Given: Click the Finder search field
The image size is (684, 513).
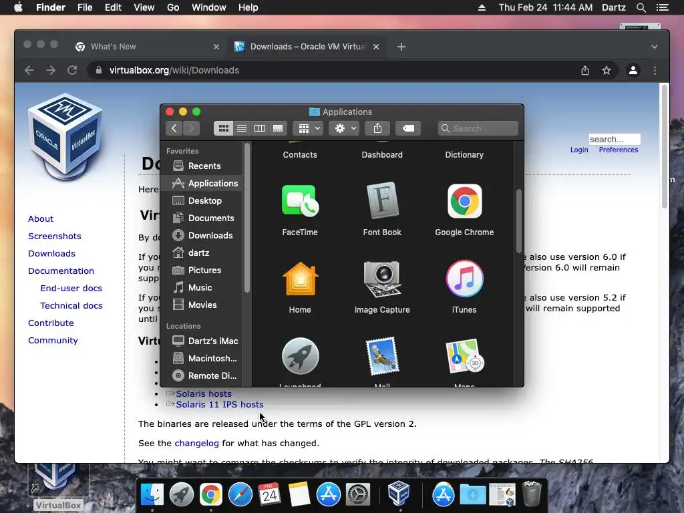Looking at the screenshot, I should (x=478, y=128).
